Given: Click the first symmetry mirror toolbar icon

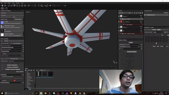Looking at the screenshot, I should click(x=32, y=6).
